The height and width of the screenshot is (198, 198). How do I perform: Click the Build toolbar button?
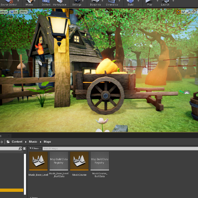[x=131, y=3]
